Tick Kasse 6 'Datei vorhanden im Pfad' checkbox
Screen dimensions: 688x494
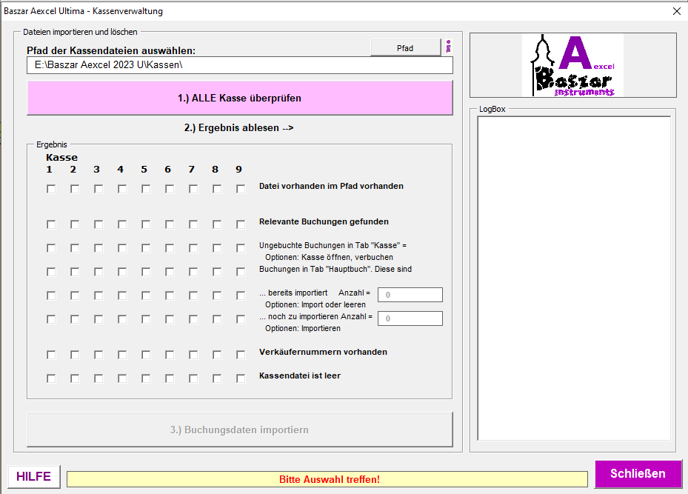(170, 189)
